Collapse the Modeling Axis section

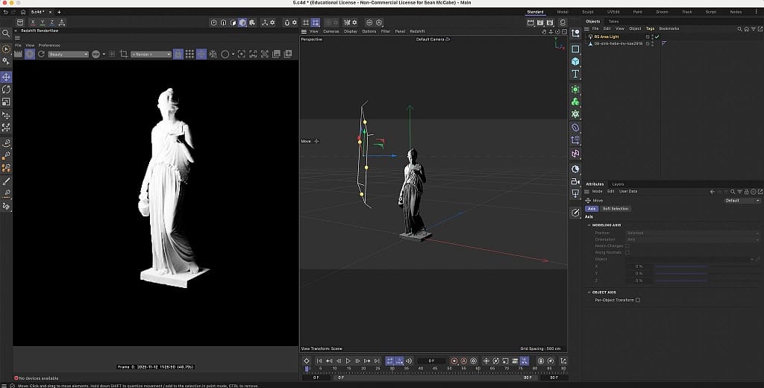point(589,225)
